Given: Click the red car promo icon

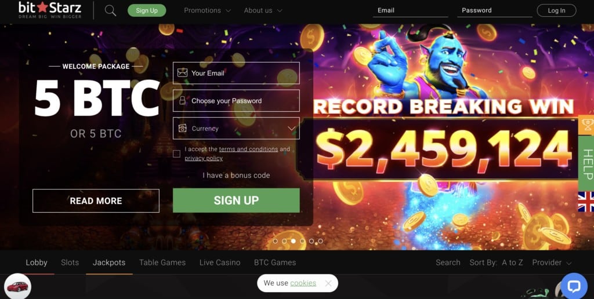Looking at the screenshot, I should click(x=17, y=286).
